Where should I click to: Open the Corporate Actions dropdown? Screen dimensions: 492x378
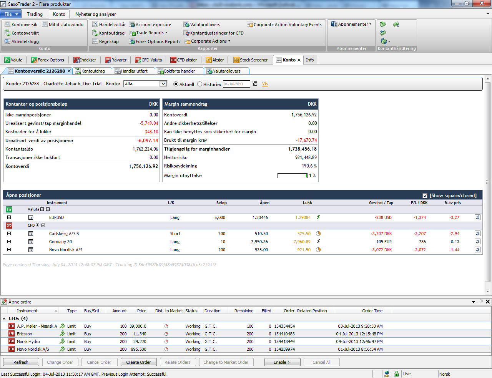208,41
